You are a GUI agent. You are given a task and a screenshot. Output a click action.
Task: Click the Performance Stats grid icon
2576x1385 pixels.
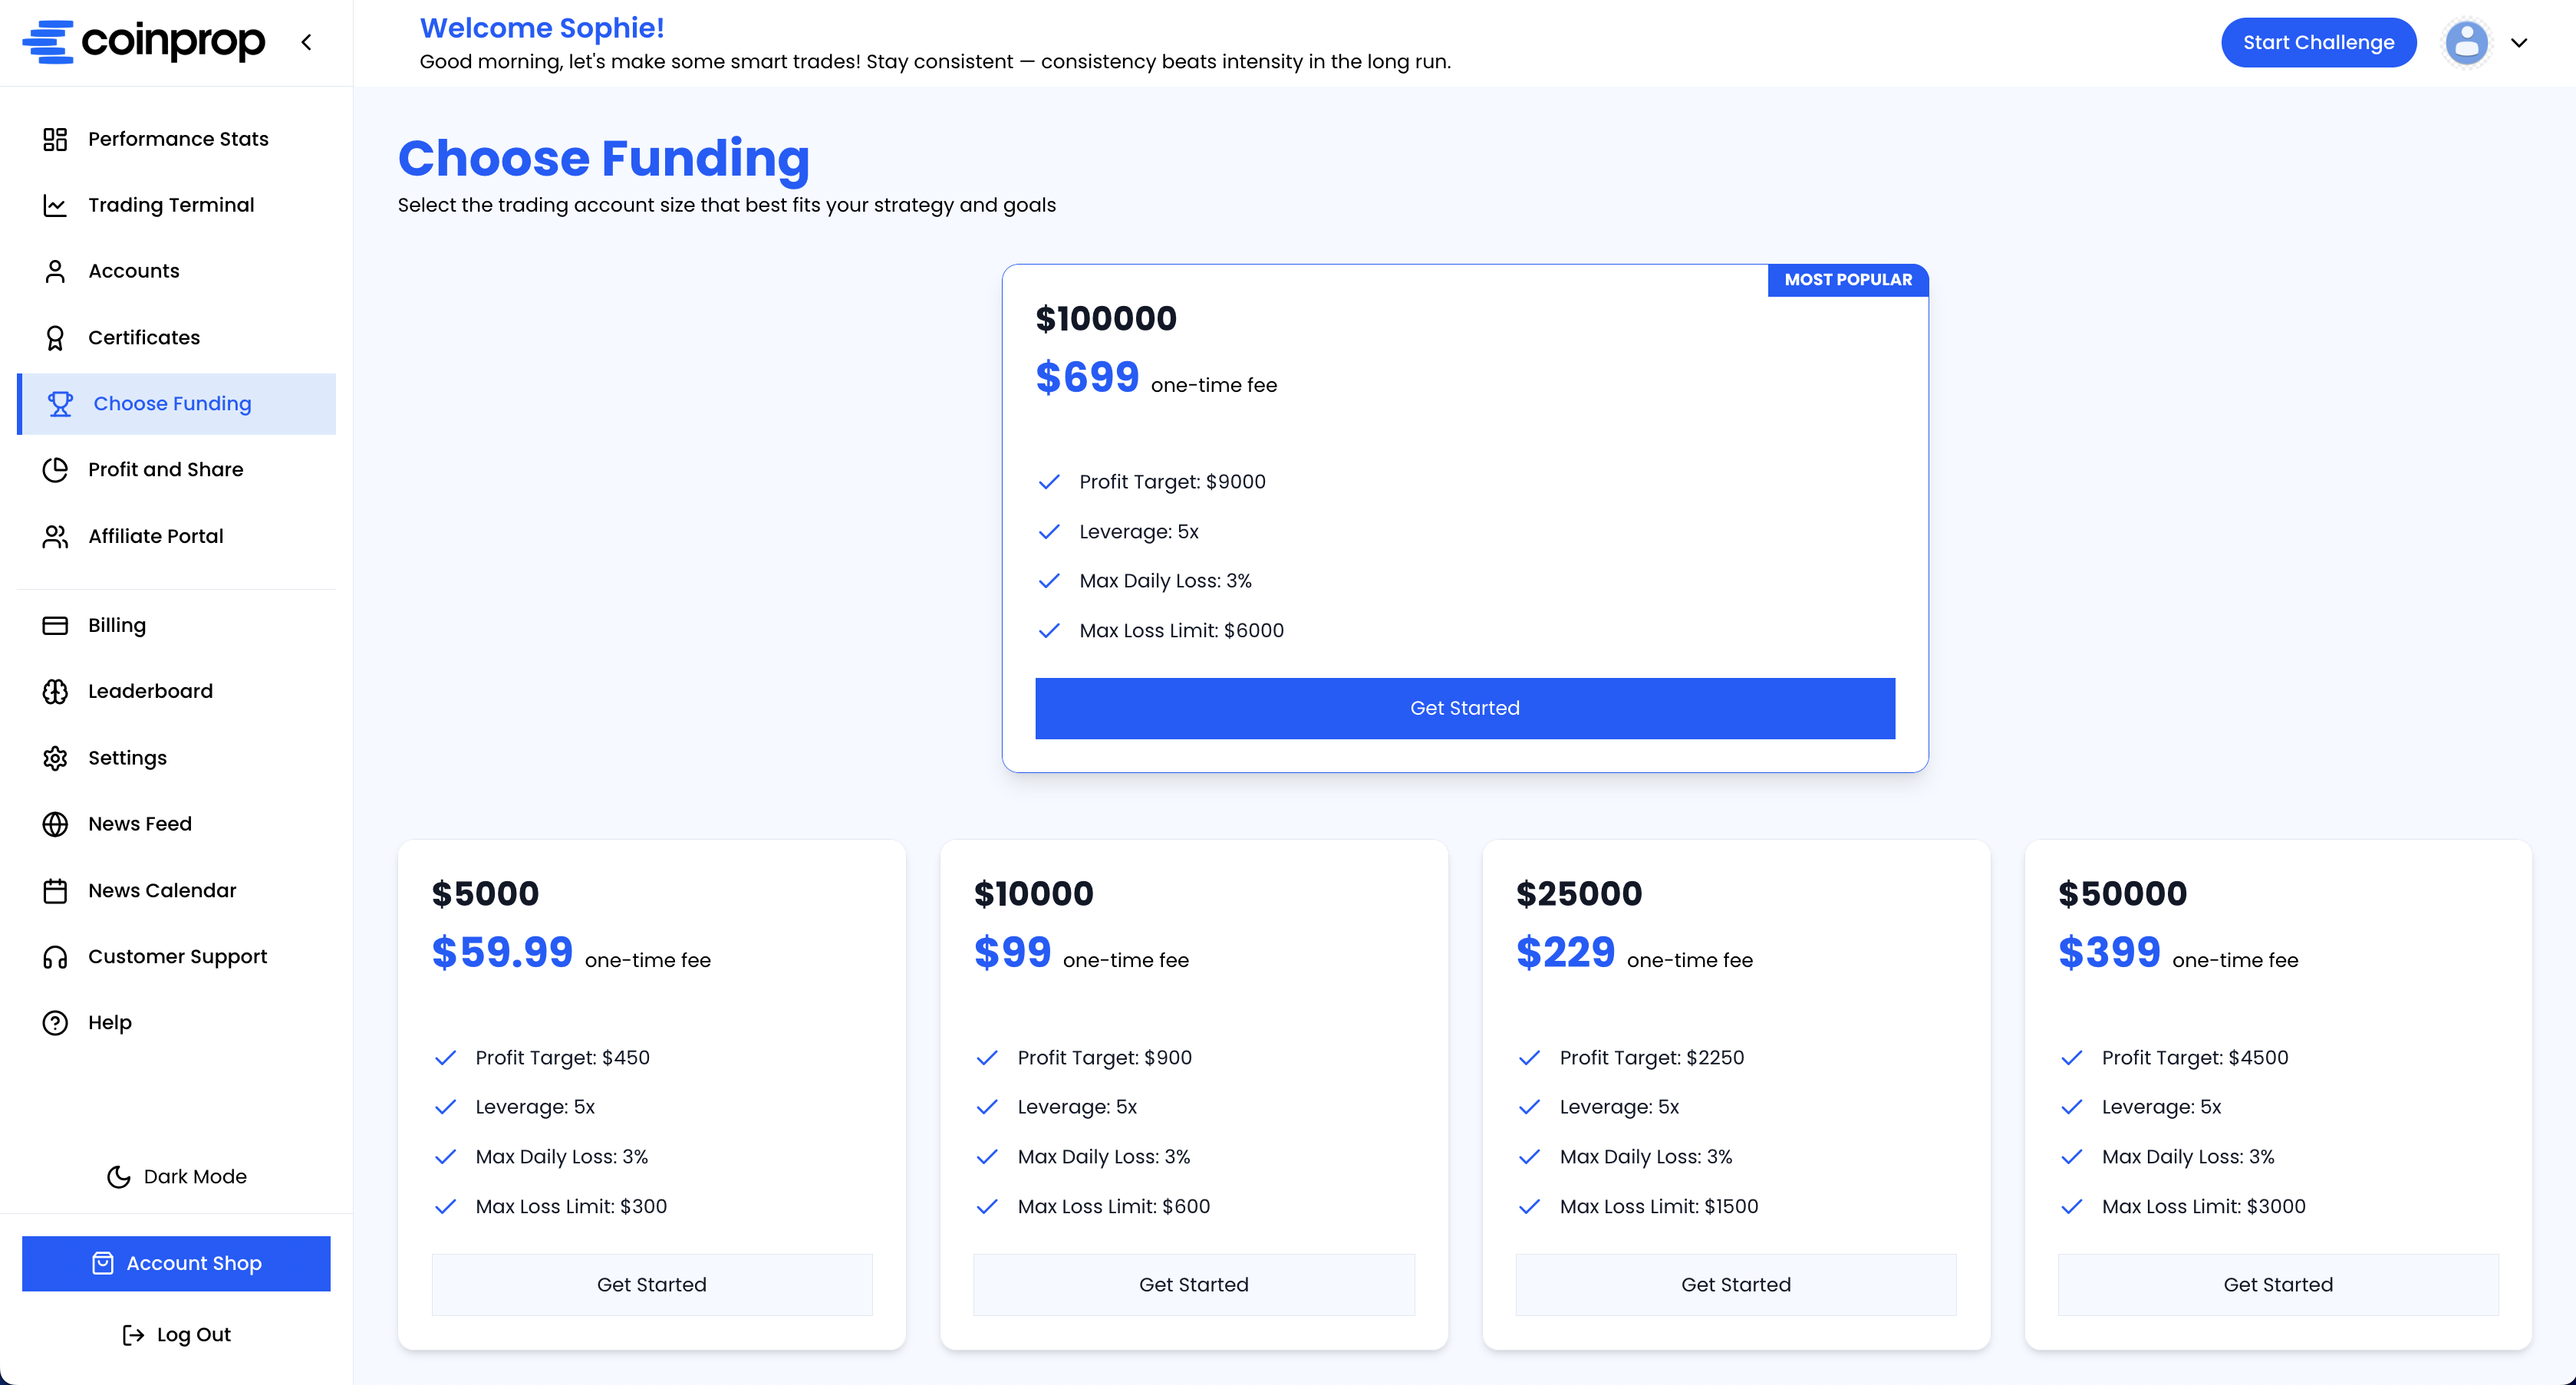click(x=55, y=139)
